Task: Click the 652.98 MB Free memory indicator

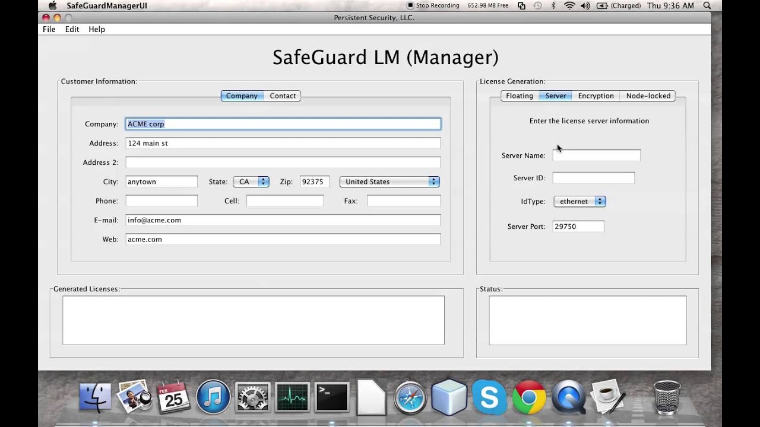Action: (488, 5)
